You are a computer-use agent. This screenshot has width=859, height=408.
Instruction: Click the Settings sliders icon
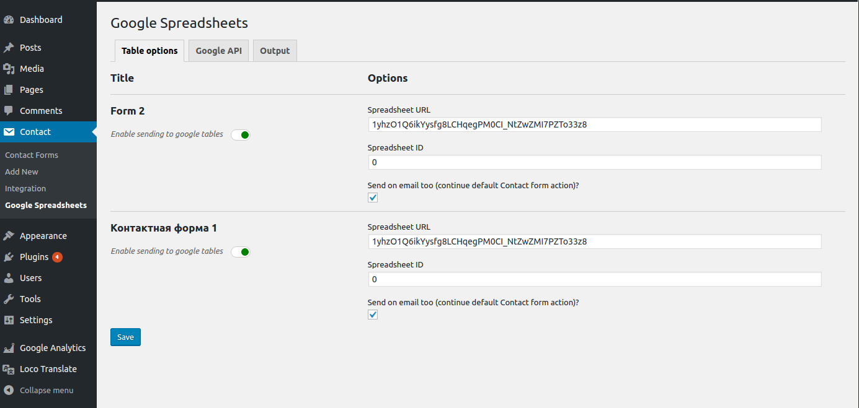[x=9, y=320]
